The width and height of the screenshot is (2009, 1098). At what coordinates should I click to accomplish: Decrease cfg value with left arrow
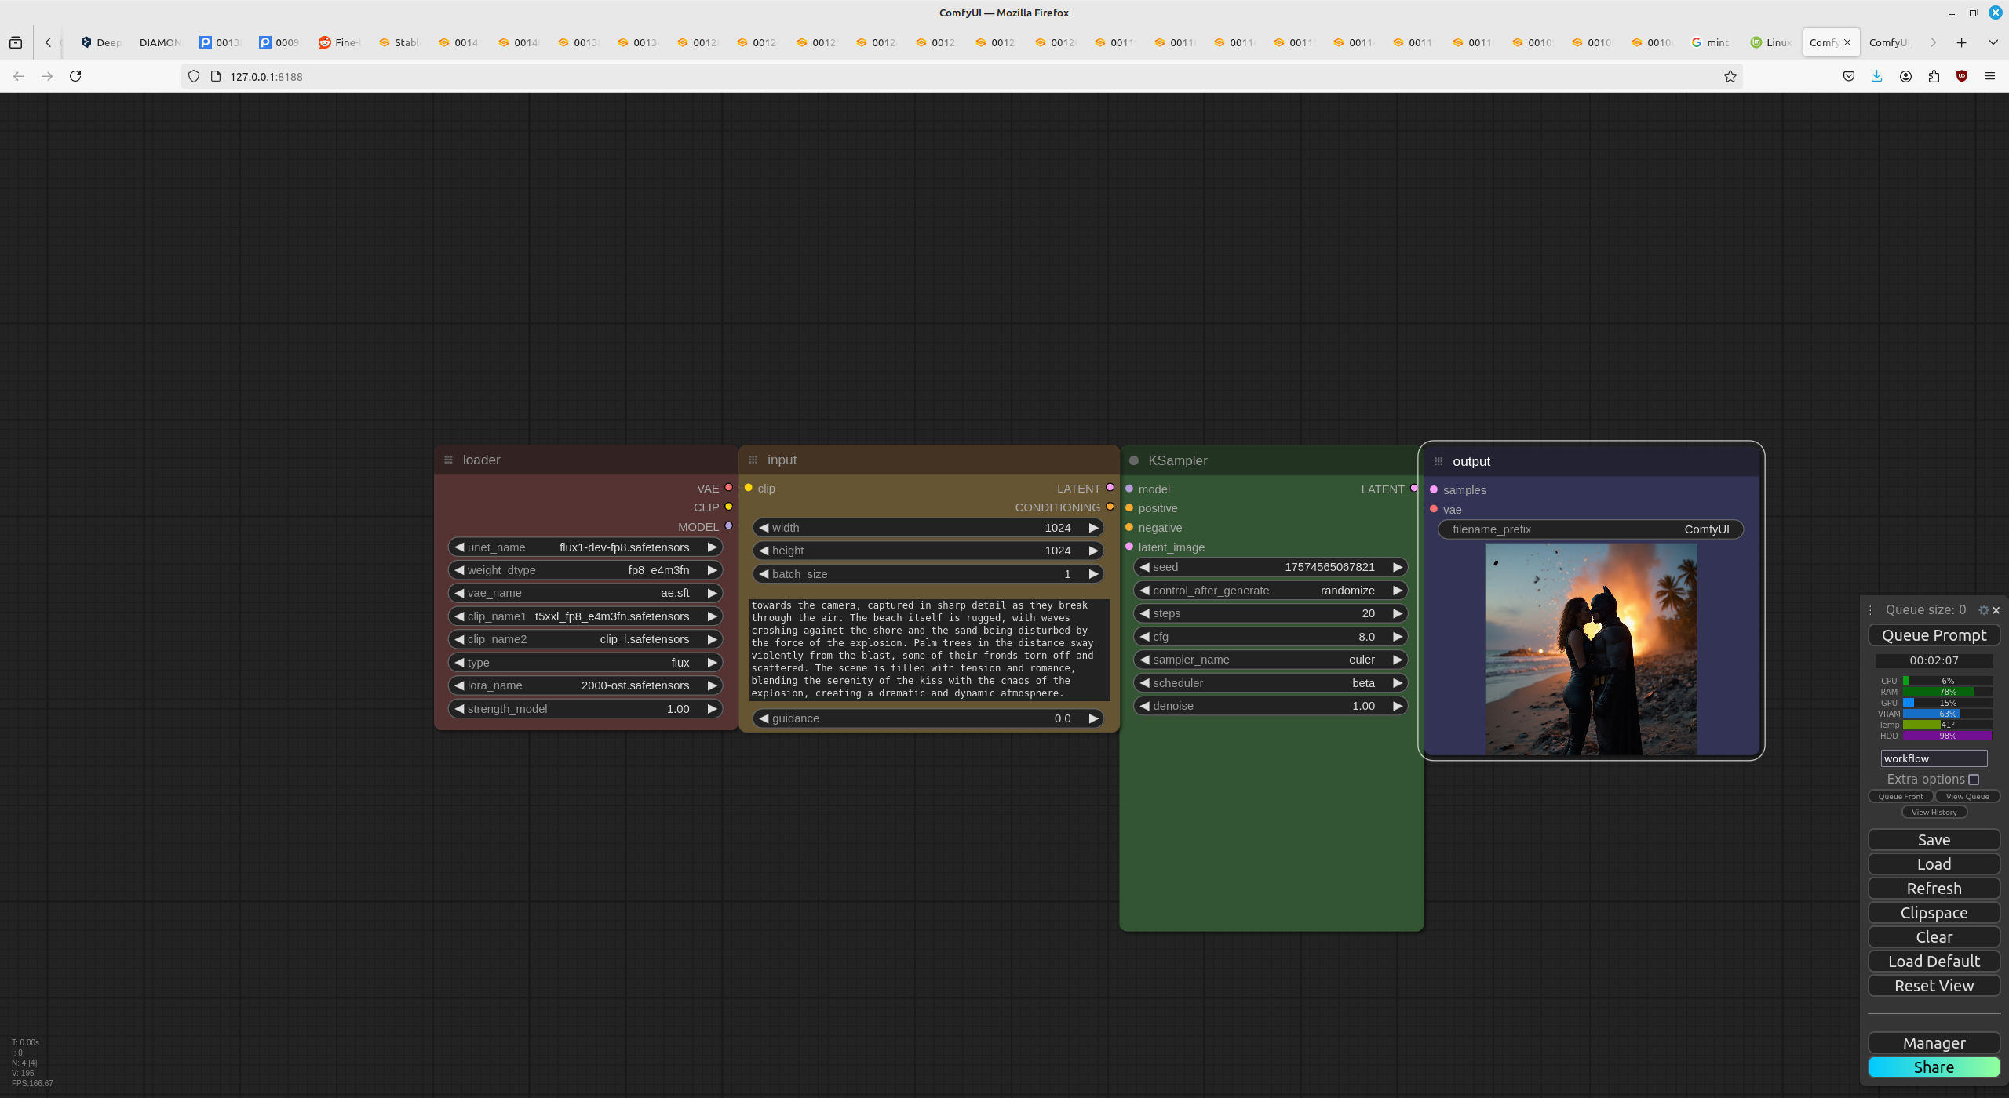(x=1145, y=637)
